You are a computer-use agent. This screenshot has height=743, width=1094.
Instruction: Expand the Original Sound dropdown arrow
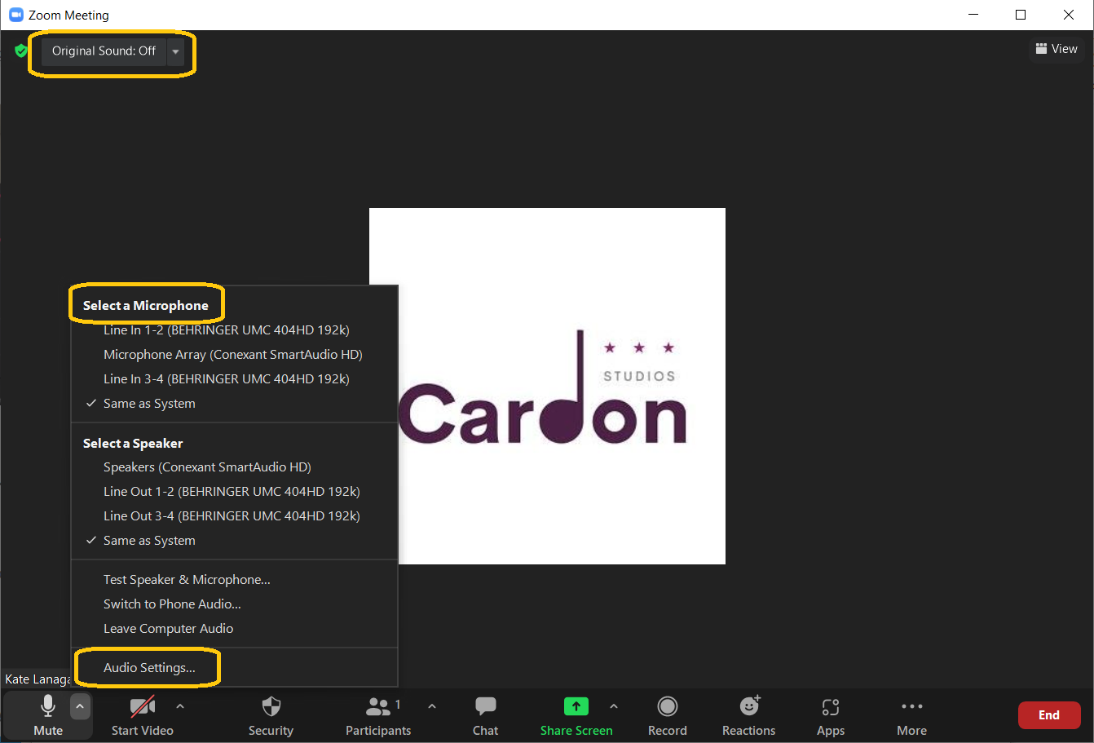175,51
